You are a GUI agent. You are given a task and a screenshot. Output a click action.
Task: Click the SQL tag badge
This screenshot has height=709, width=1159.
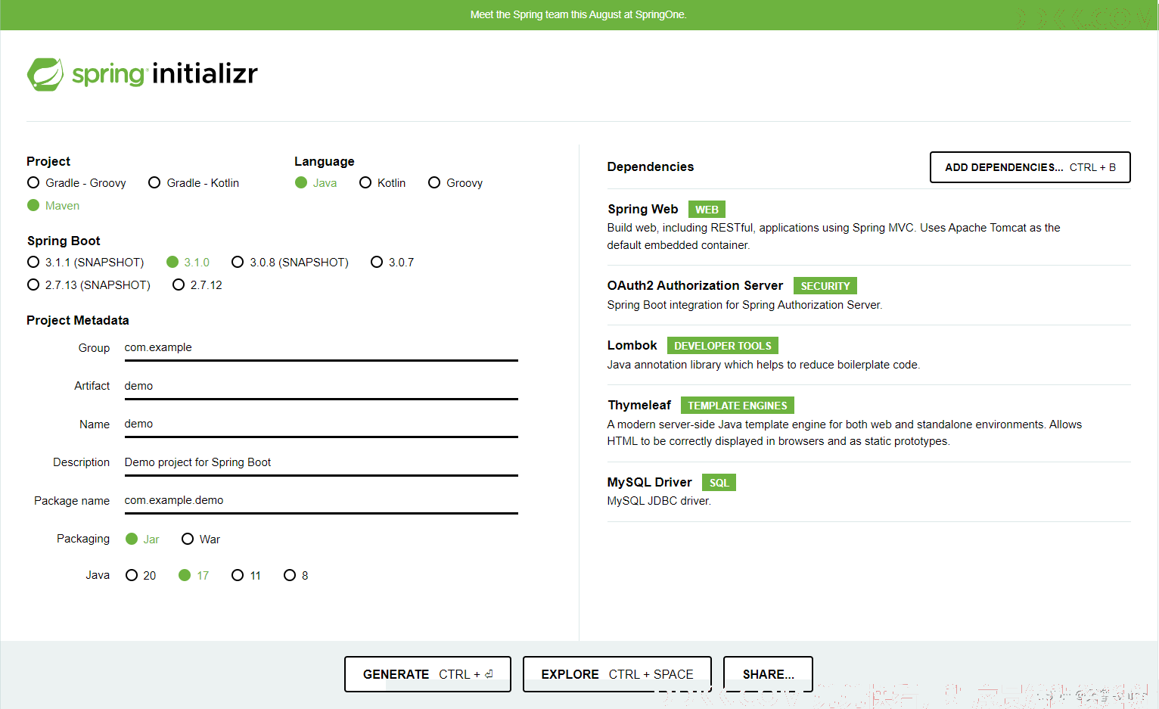coord(719,483)
